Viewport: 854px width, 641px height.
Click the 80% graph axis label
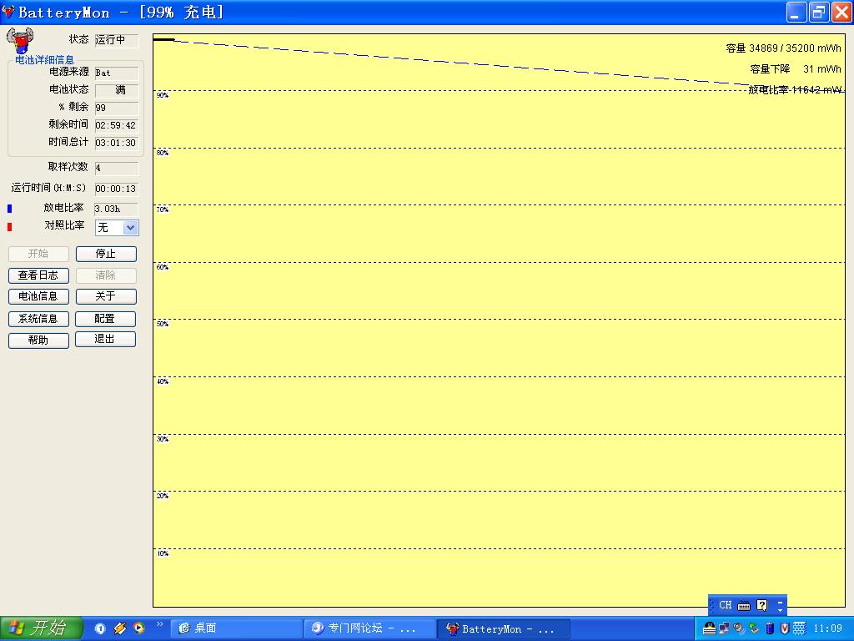163,153
